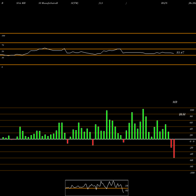
Task: Click the -80 label on the MR axis
Action: click(x=191, y=167)
